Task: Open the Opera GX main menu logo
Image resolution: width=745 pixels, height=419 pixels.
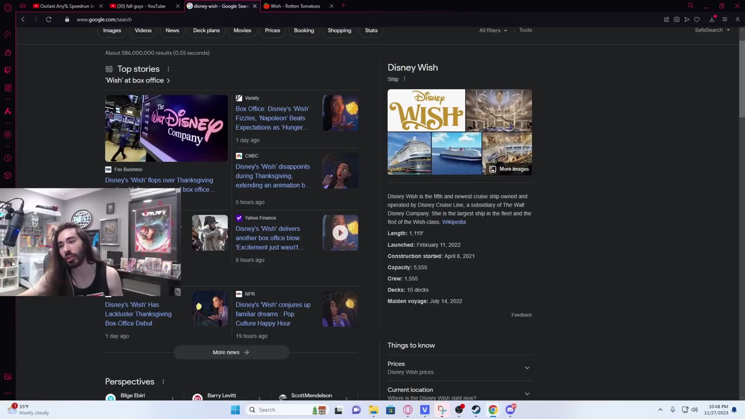Action: pyautogui.click(x=8, y=8)
